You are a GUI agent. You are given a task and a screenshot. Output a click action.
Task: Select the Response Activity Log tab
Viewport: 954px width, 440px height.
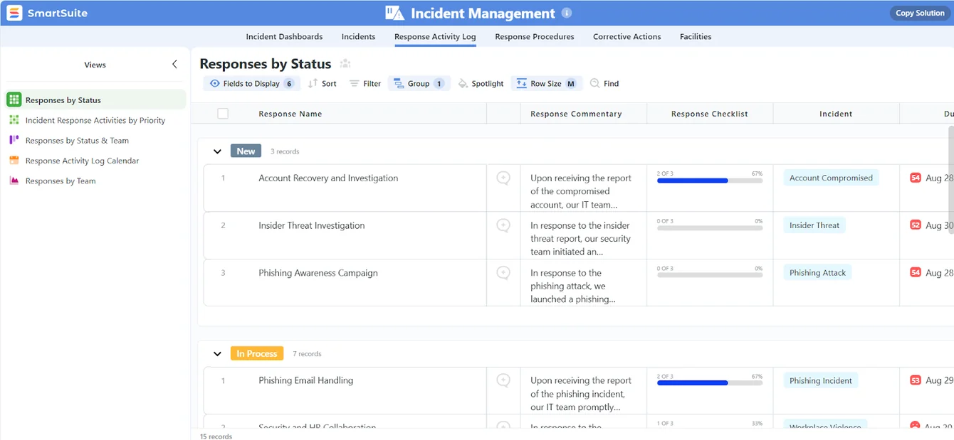click(x=435, y=36)
